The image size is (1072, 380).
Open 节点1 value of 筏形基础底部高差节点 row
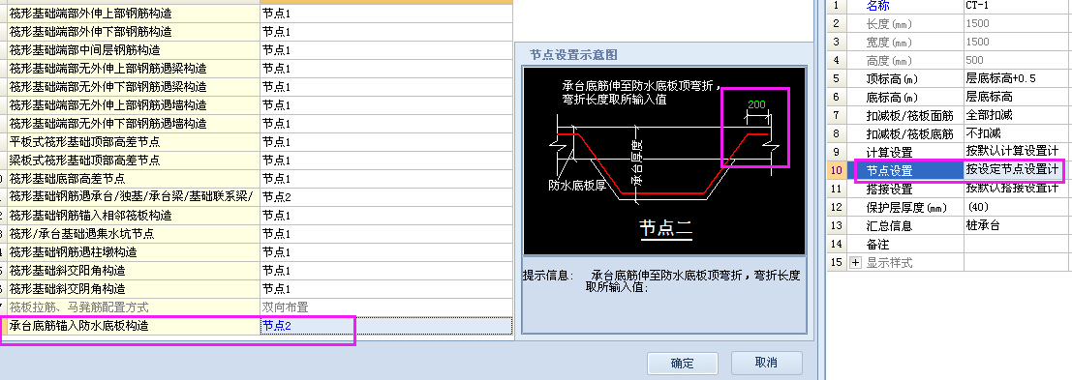(386, 180)
